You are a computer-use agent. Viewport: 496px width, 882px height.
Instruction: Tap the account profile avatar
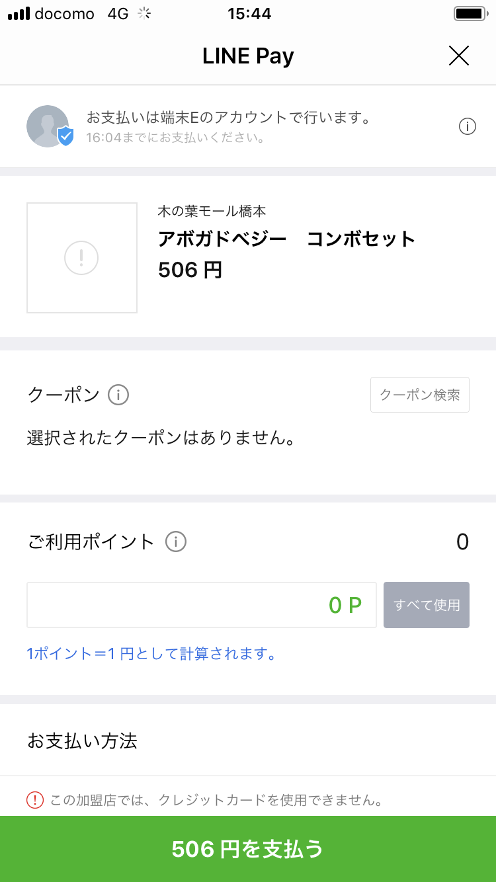[x=46, y=126]
